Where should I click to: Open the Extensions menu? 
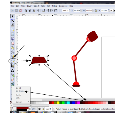point(63,6)
